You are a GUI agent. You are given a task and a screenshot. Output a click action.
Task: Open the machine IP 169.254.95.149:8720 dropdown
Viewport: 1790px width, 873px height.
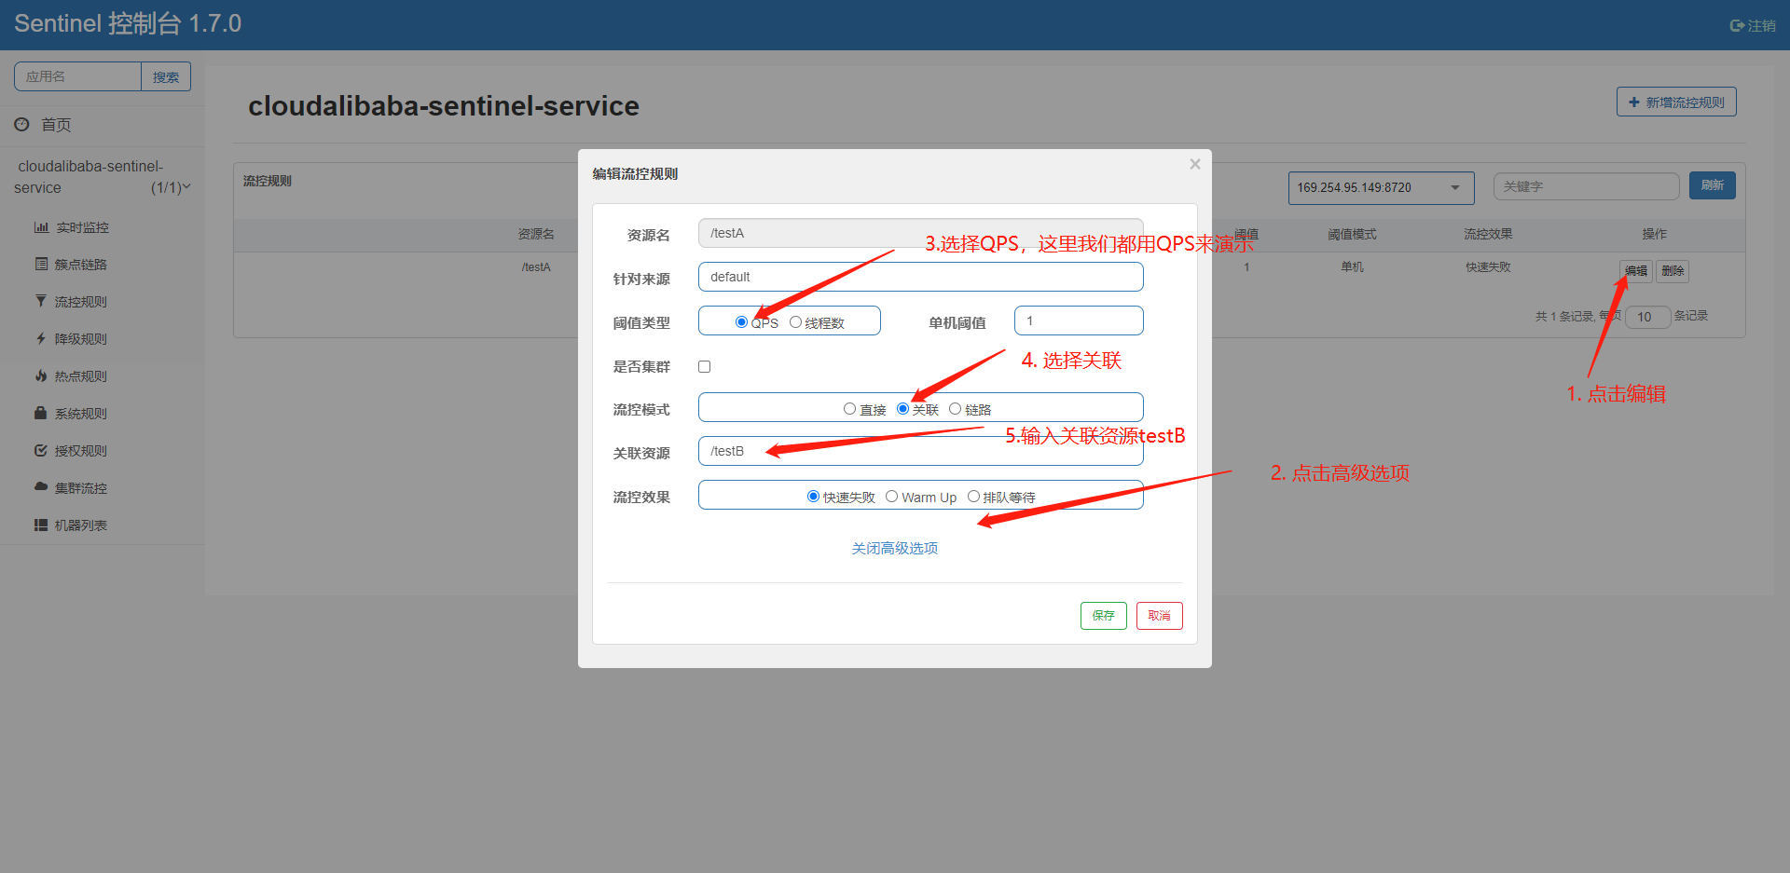1381,187
